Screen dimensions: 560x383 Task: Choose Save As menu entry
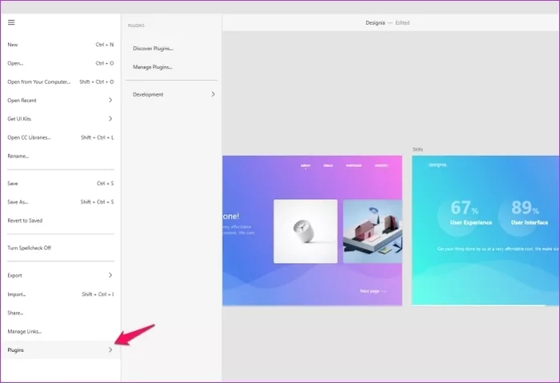tap(18, 201)
